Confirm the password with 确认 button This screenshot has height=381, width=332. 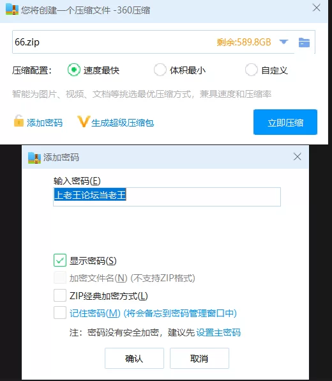point(134,359)
